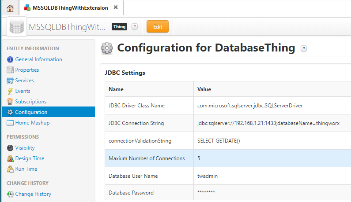Select the connectionValidationString cell
351x202 pixels.
point(149,141)
